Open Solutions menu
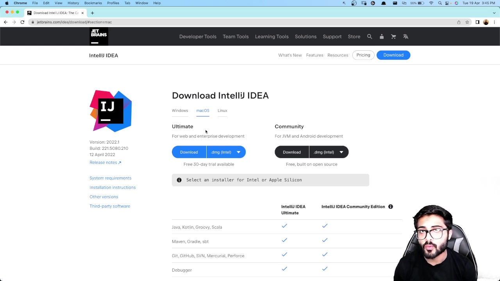 tap(305, 37)
